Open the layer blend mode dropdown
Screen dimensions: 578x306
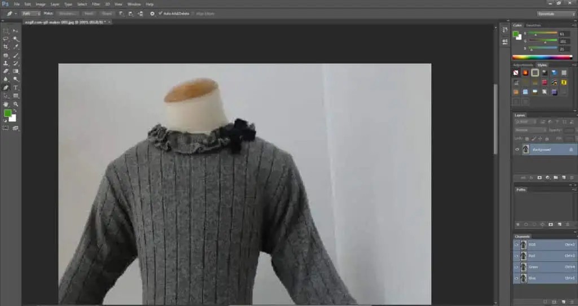tap(530, 130)
